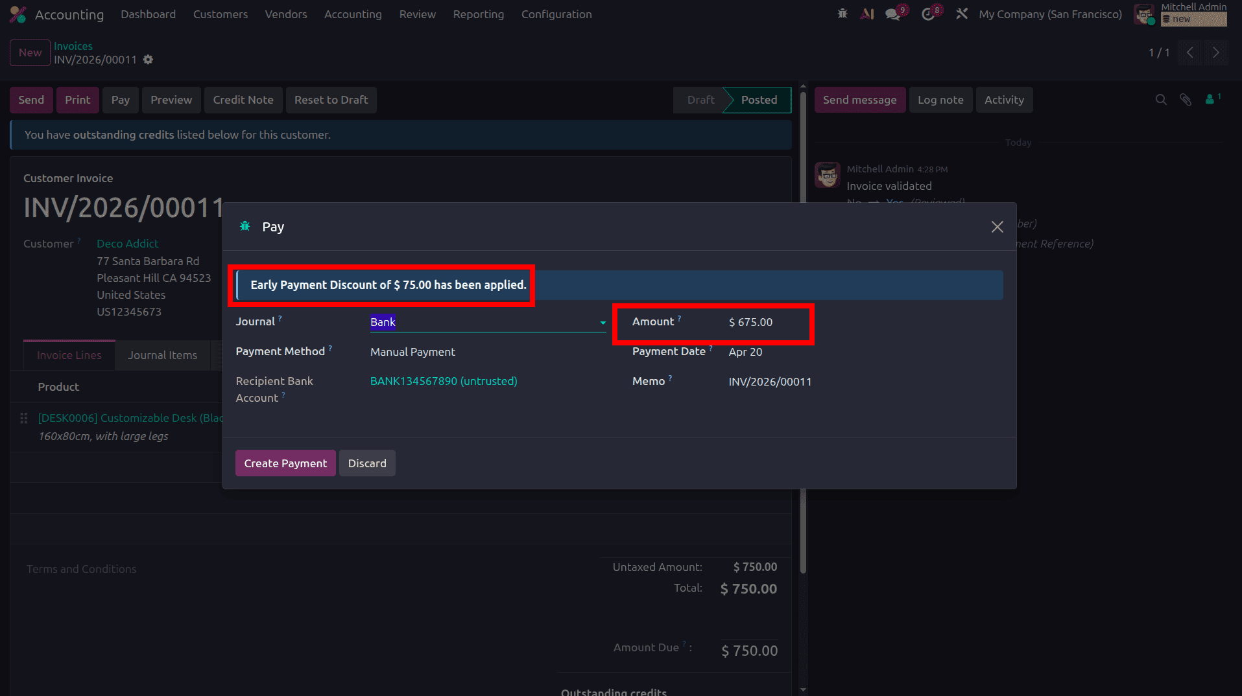Open the Deco Addict customer link

tap(127, 243)
